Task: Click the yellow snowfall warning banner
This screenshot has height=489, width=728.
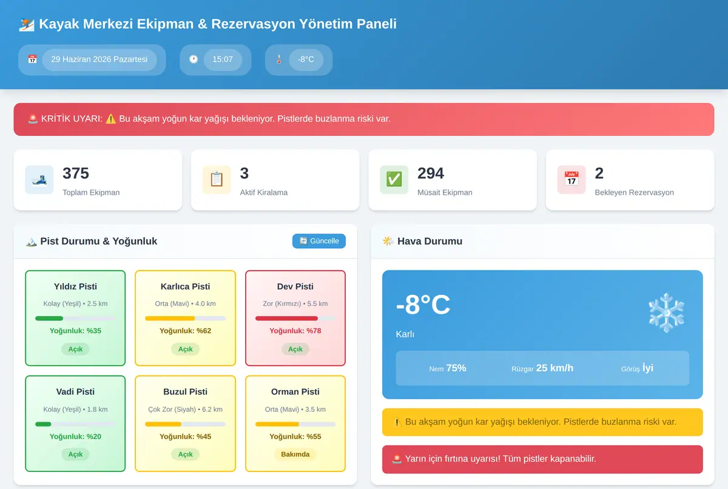Action: pos(542,422)
